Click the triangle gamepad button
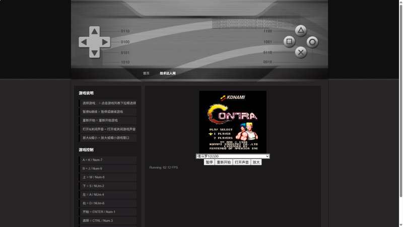403x227 pixels. point(301,31)
